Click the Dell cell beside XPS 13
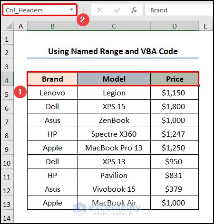The height and width of the screenshot is (224, 214). point(52,161)
